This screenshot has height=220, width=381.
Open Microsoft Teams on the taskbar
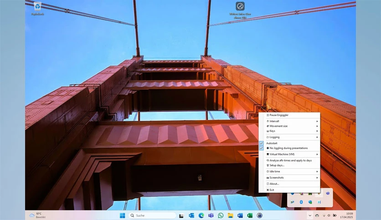(x=211, y=215)
